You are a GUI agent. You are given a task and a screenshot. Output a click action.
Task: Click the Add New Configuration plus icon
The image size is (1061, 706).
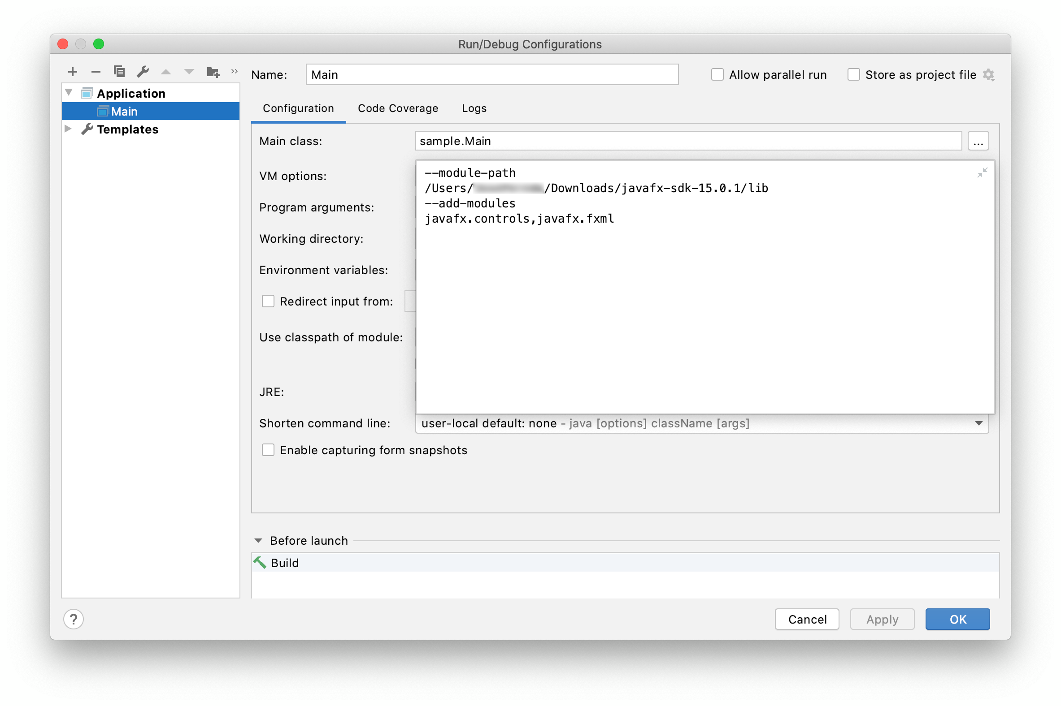[73, 72]
